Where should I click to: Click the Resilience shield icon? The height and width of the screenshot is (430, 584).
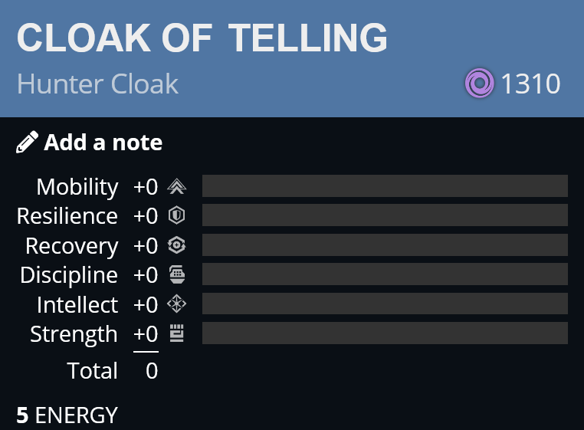point(176,215)
